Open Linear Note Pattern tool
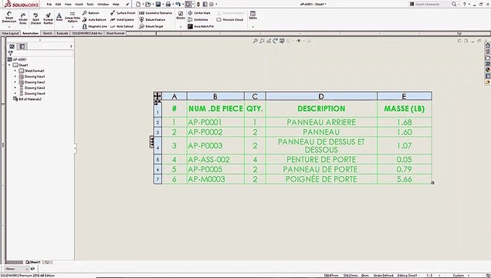Viewport: 491px width, 278px height. [x=73, y=18]
